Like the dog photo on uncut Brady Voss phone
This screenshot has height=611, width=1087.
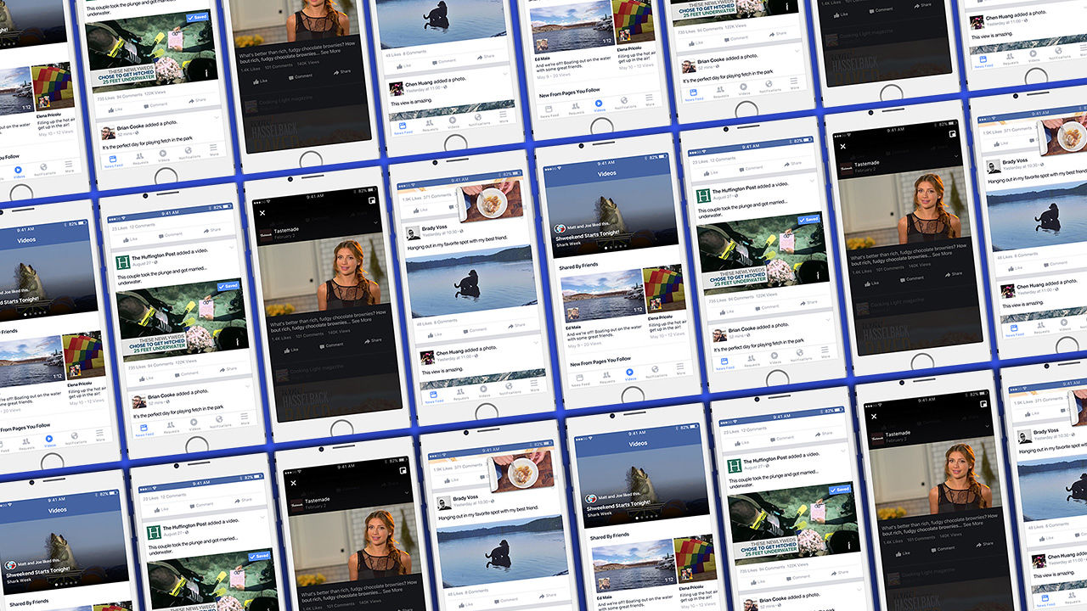point(435,335)
